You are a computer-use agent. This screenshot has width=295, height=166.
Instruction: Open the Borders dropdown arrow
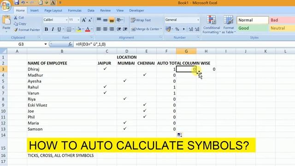point(73,29)
